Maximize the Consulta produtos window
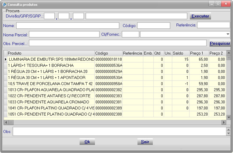 218,4
